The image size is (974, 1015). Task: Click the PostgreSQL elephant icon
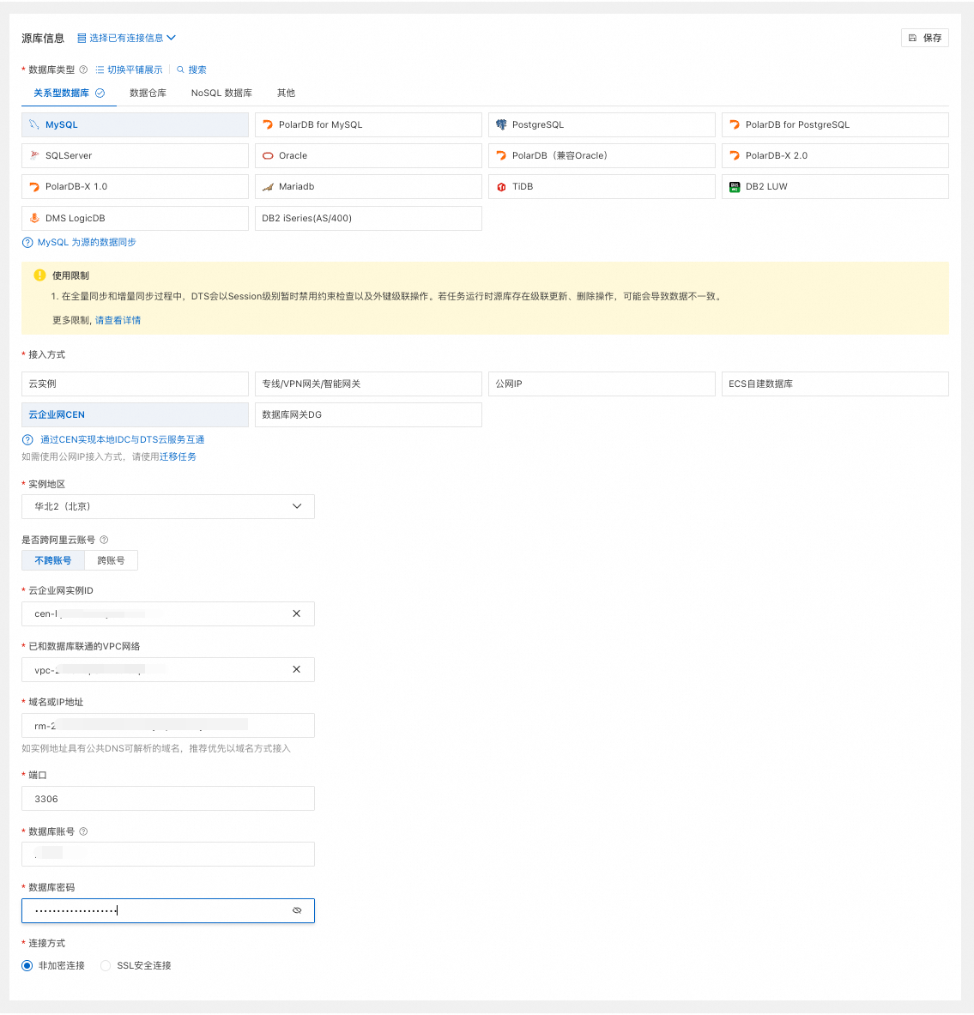501,124
